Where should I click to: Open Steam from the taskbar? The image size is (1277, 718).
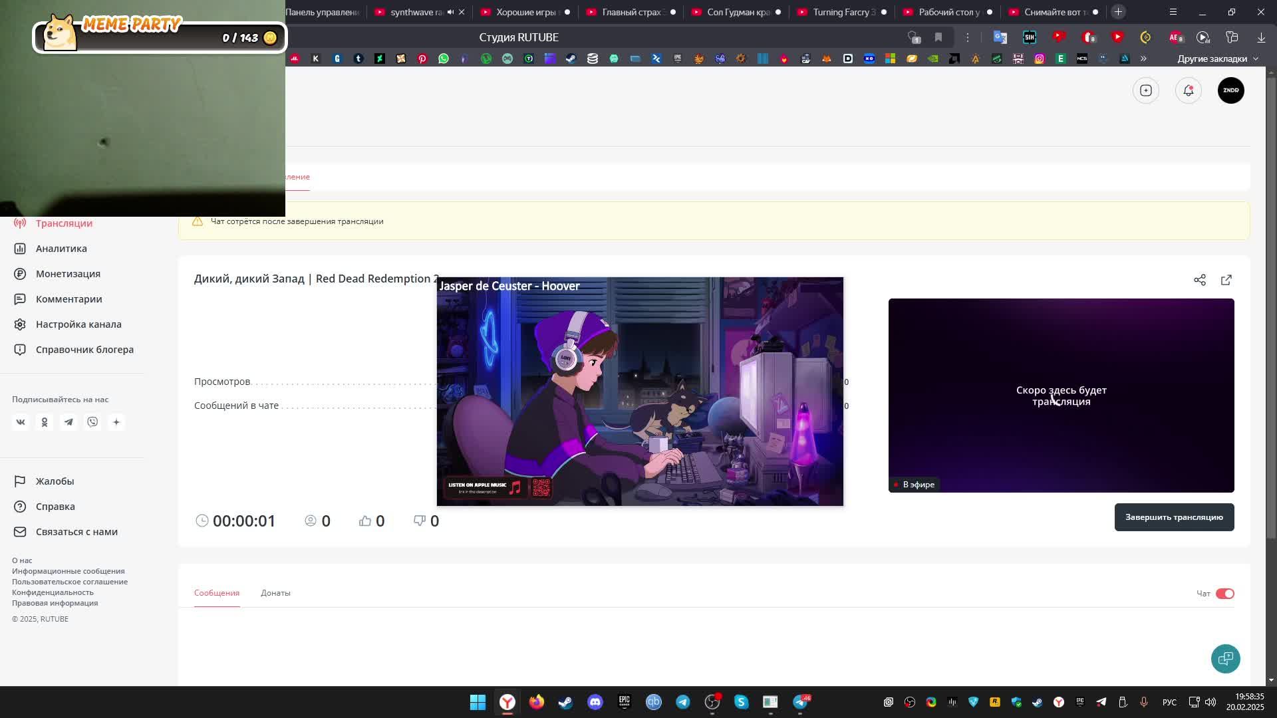pyautogui.click(x=565, y=702)
